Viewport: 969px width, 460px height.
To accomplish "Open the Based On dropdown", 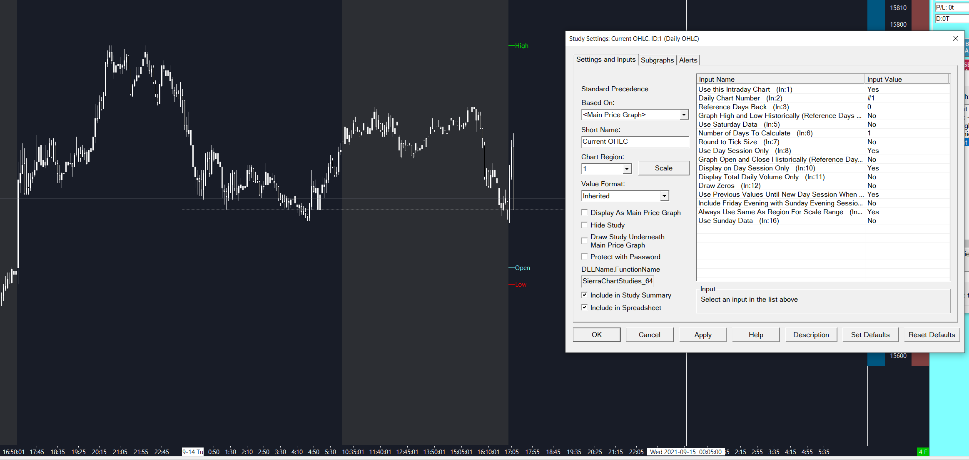I will point(683,115).
